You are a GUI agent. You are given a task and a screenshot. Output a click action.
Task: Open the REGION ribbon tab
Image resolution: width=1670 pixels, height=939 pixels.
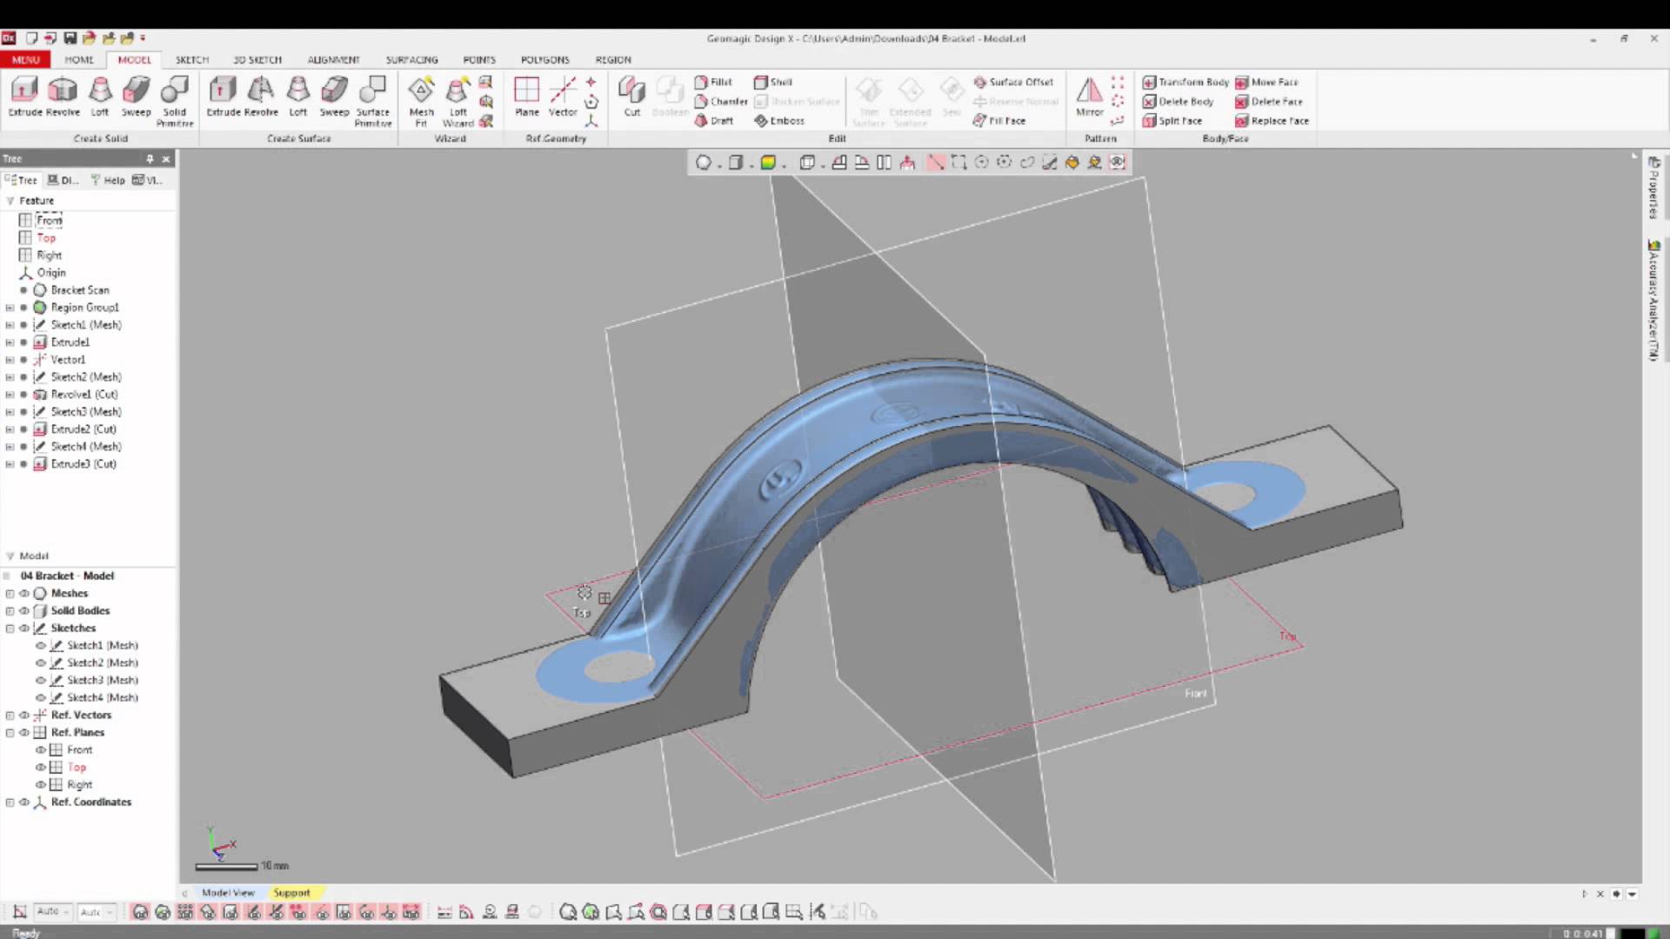tap(613, 60)
